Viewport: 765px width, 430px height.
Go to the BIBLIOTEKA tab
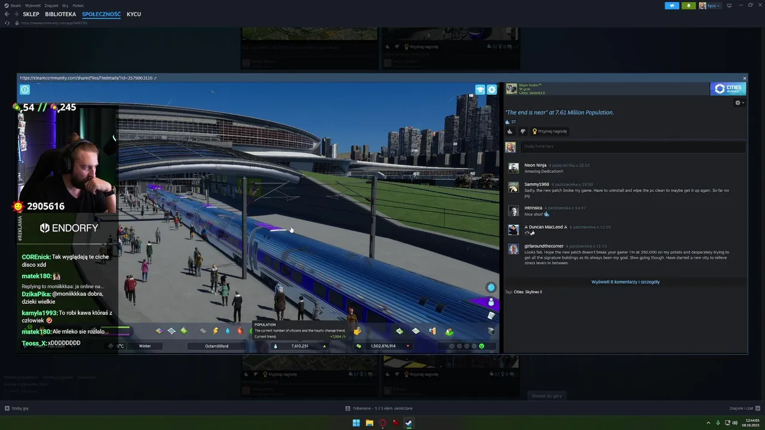tap(60, 14)
